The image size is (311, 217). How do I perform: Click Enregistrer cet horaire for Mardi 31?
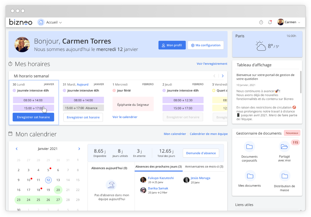[83, 118]
